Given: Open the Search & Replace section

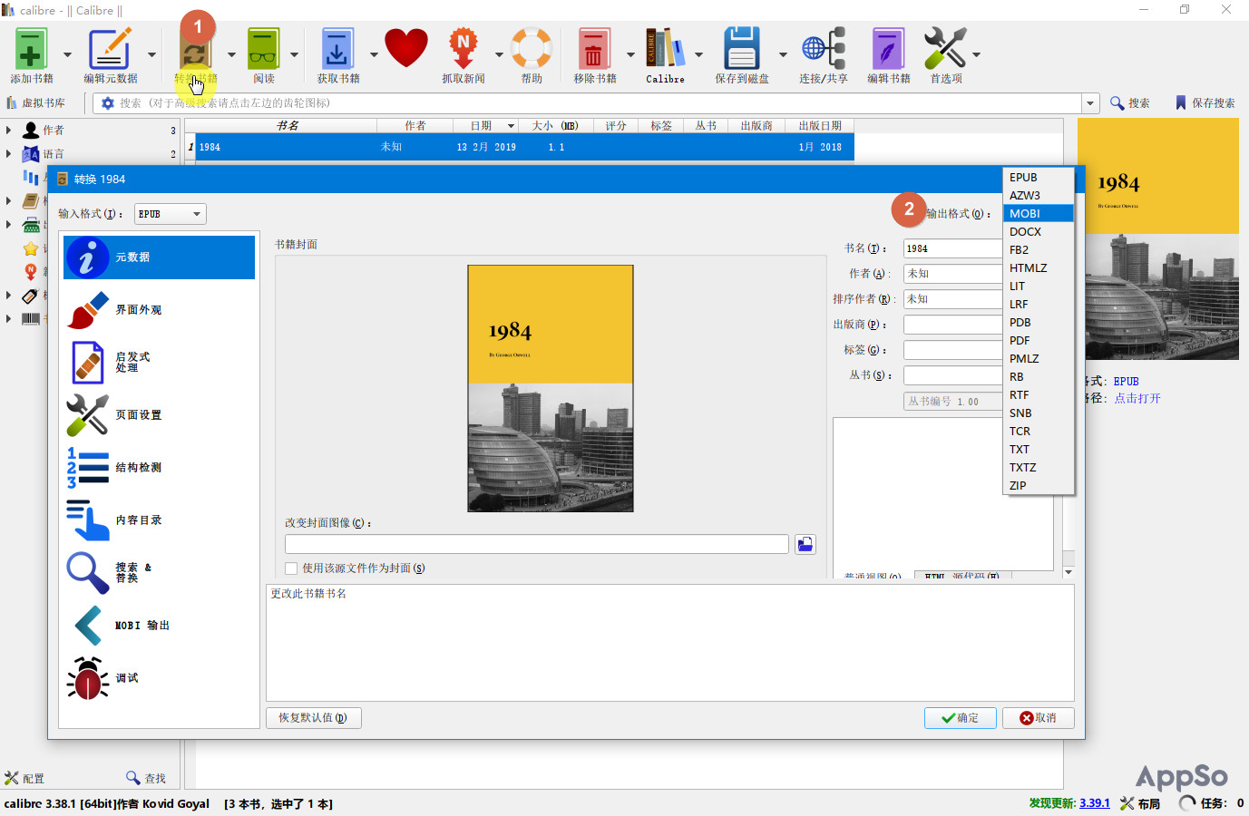Looking at the screenshot, I should (132, 573).
